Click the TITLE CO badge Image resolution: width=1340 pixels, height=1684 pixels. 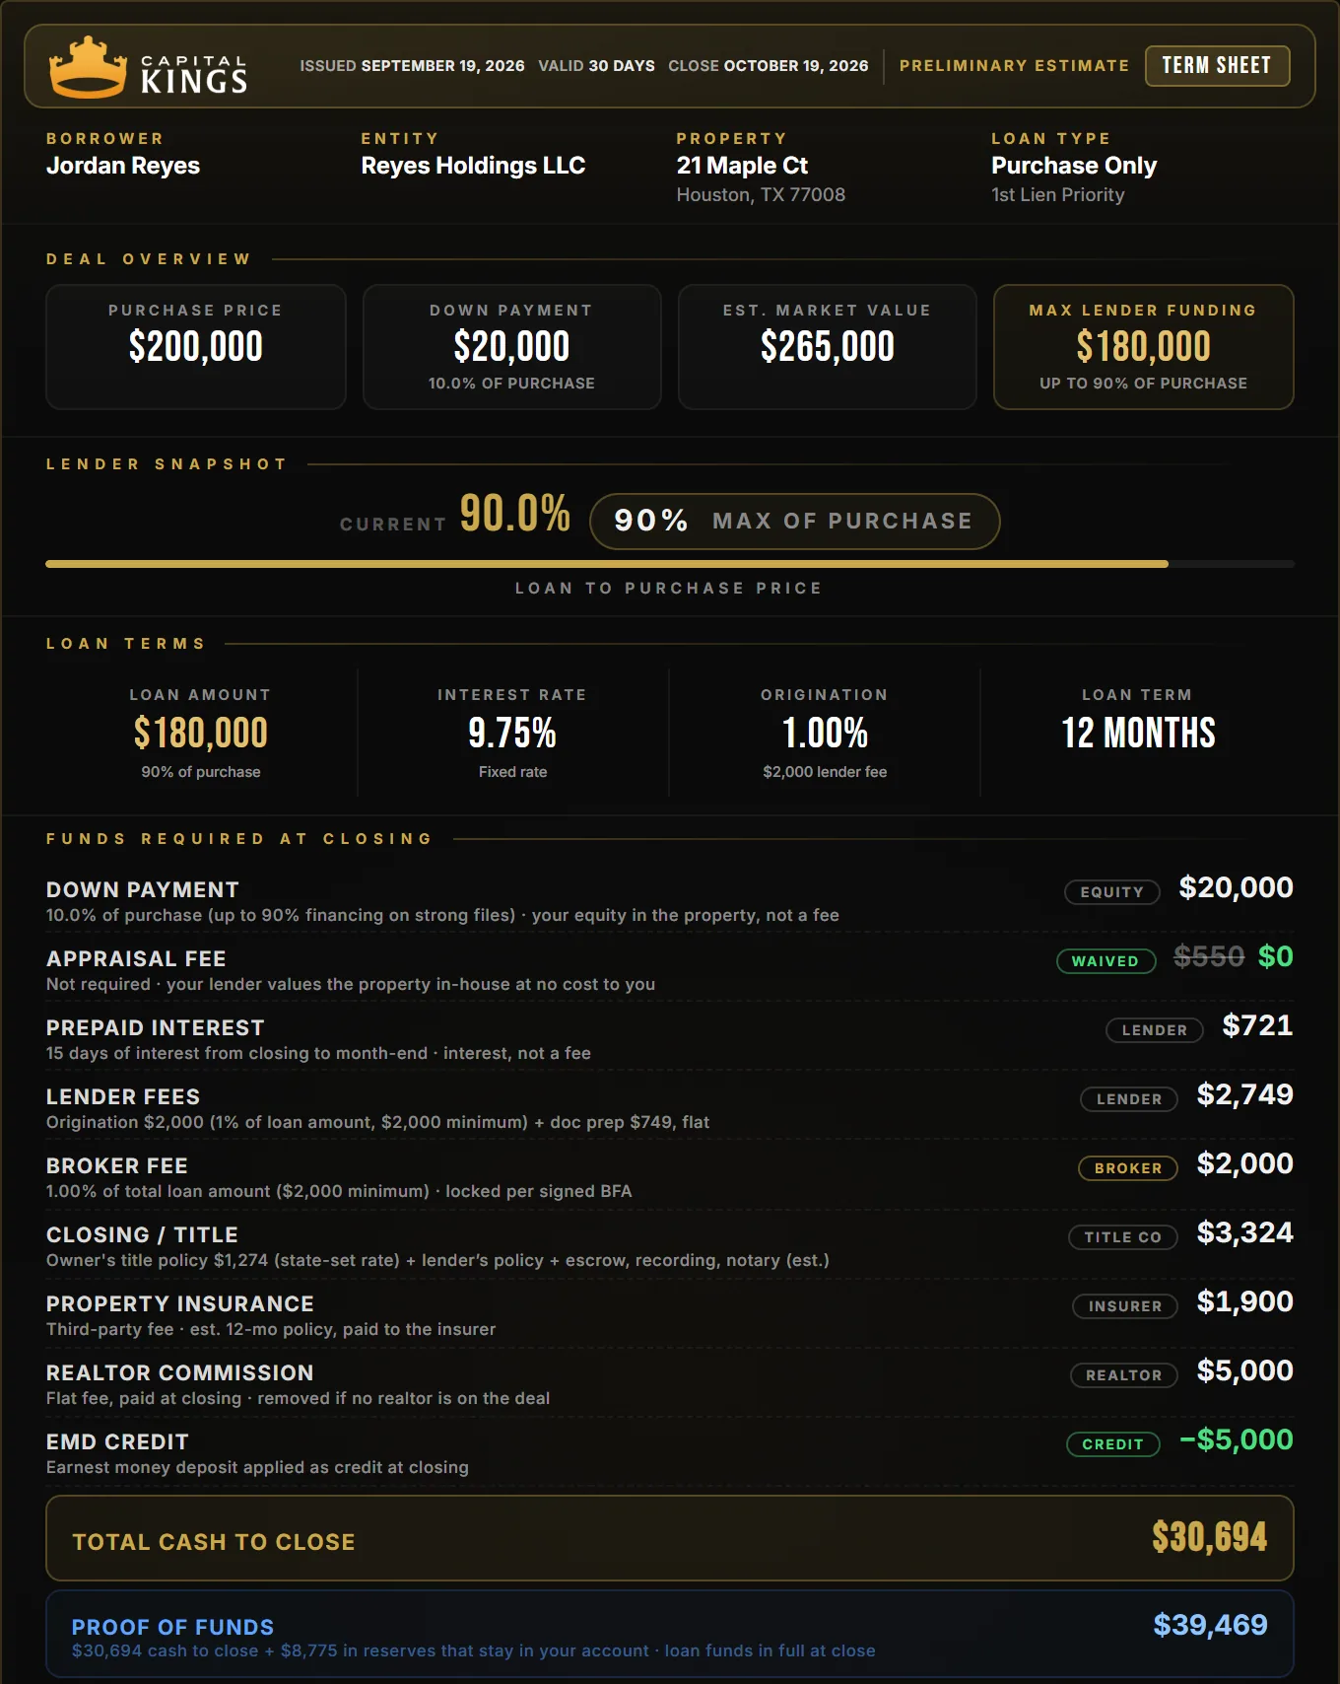1123,1237
